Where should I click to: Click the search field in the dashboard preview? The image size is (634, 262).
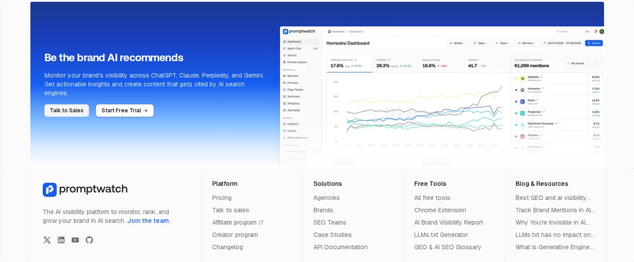[573, 32]
